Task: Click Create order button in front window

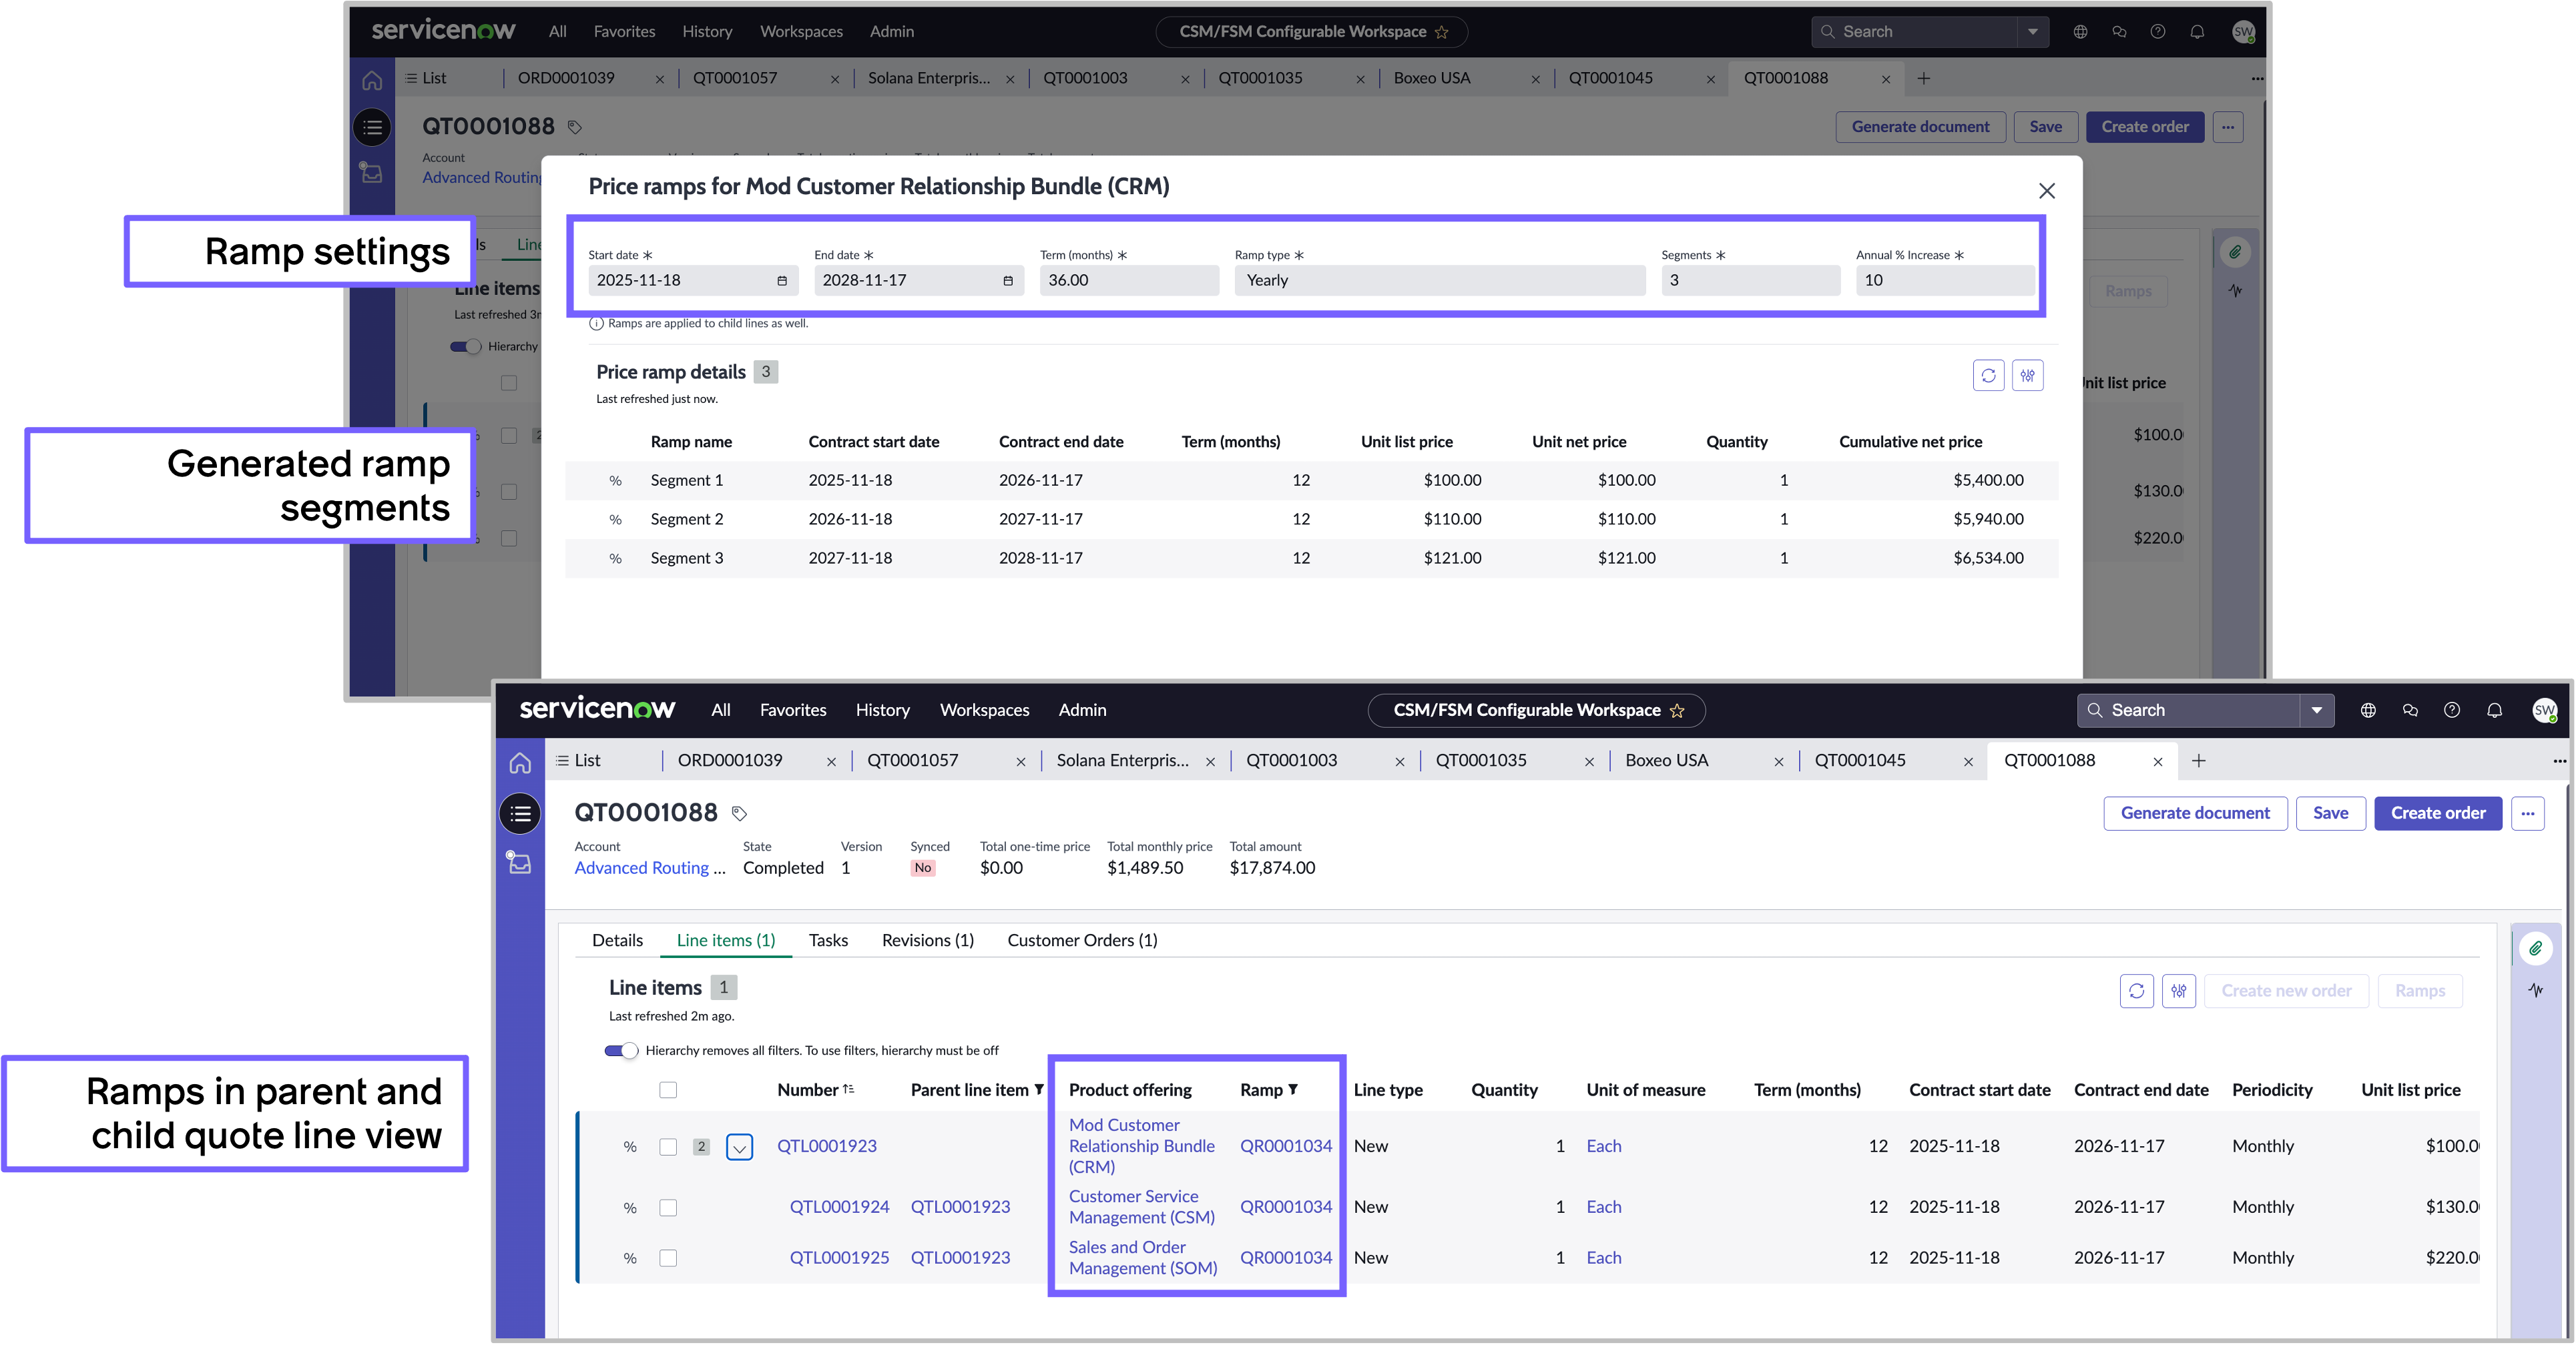Action: click(2437, 813)
